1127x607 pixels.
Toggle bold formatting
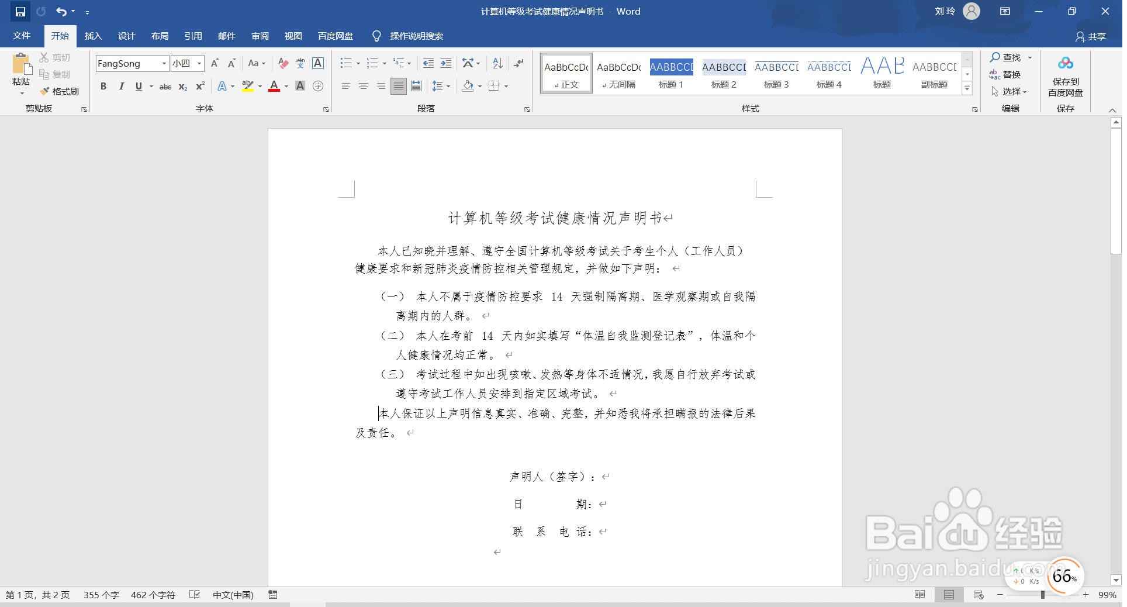coord(103,86)
